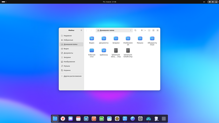This screenshot has width=219, height=123.
Task: Go to Недавние in the sidebar
Action: click(67, 36)
